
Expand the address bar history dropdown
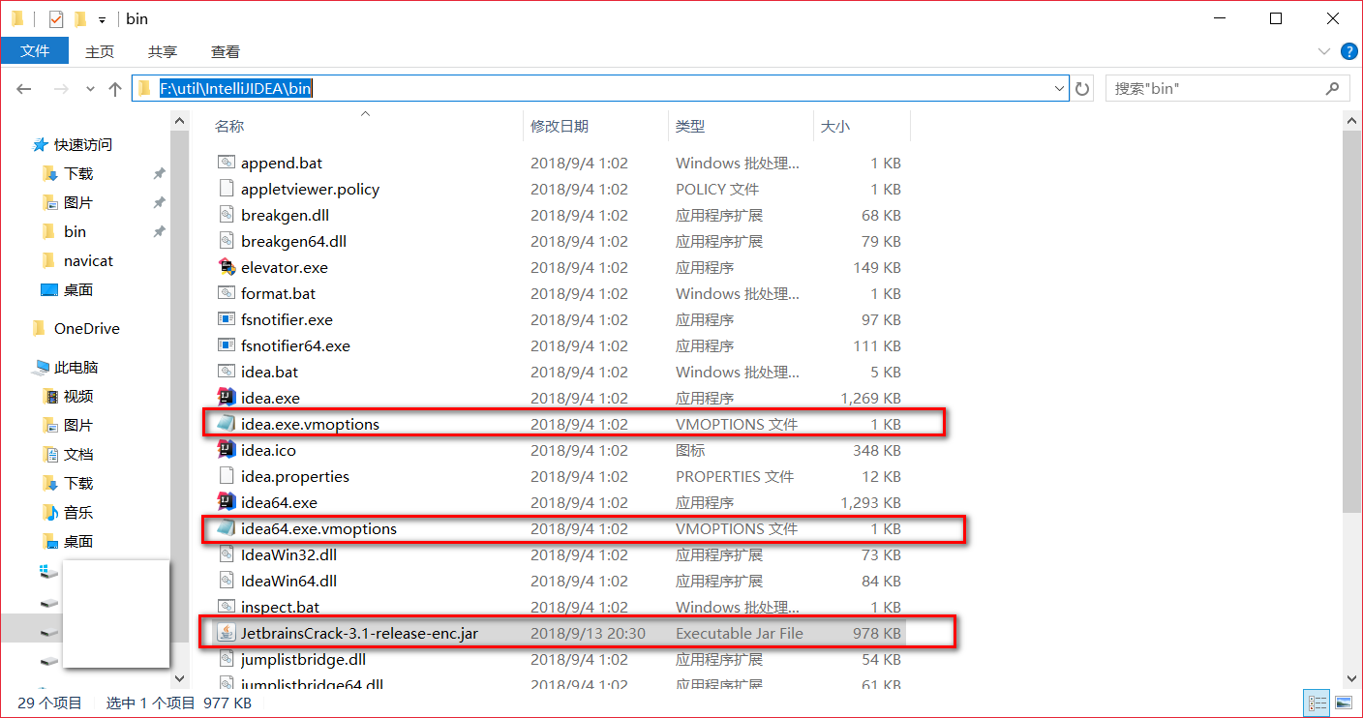pos(1059,89)
